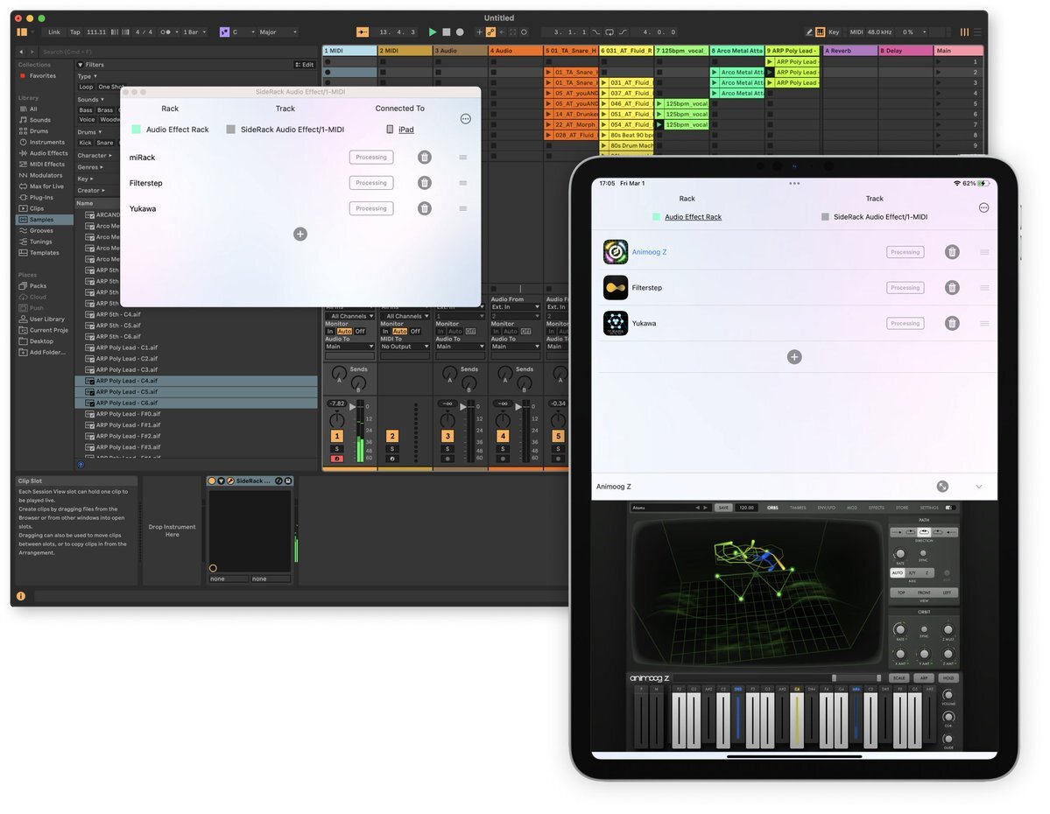Open the EFFECTS tab in Animoog Z

coord(876,508)
